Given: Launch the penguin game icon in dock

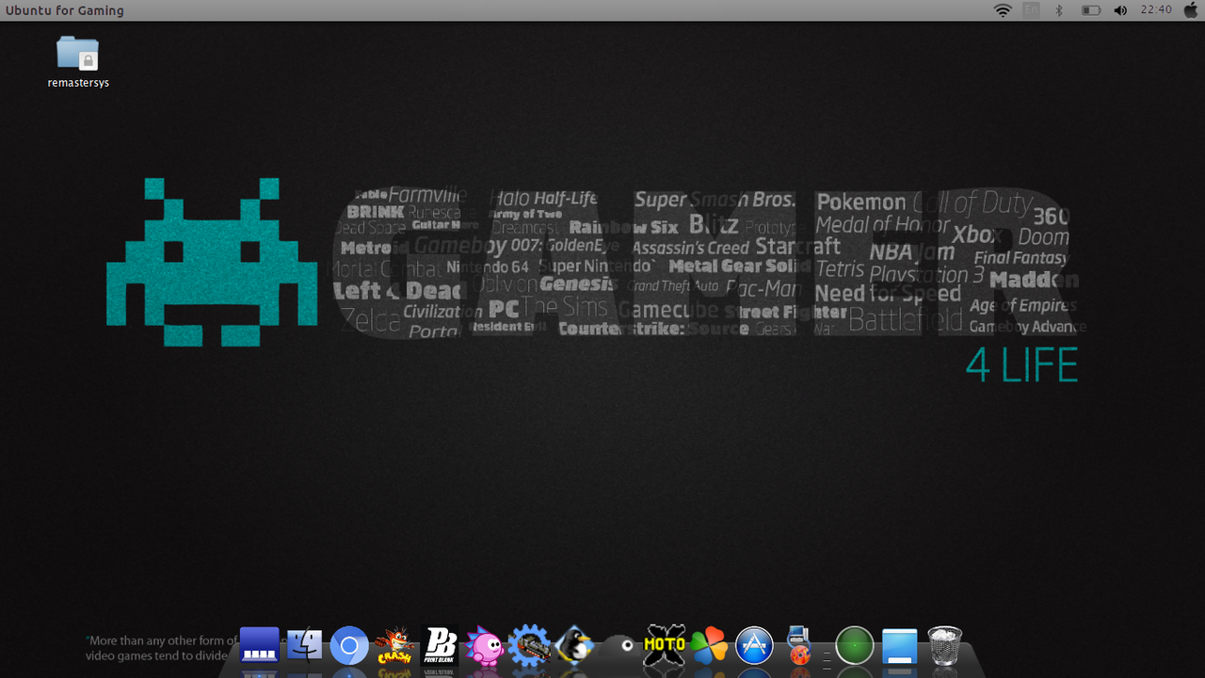Looking at the screenshot, I should pyautogui.click(x=573, y=646).
